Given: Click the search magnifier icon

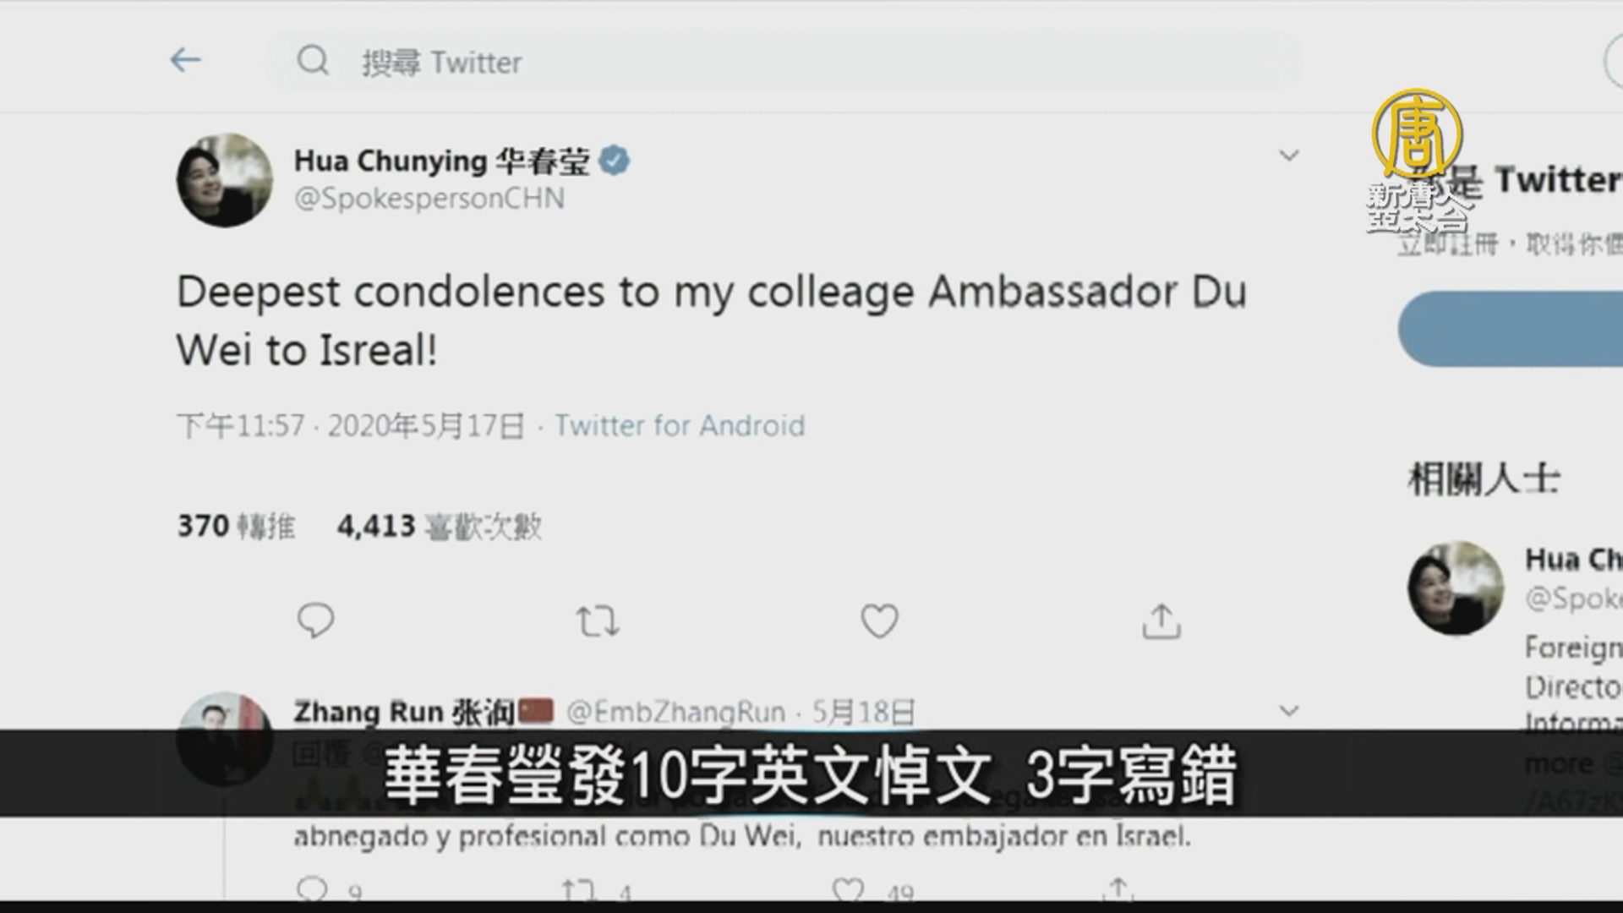Looking at the screenshot, I should point(313,61).
